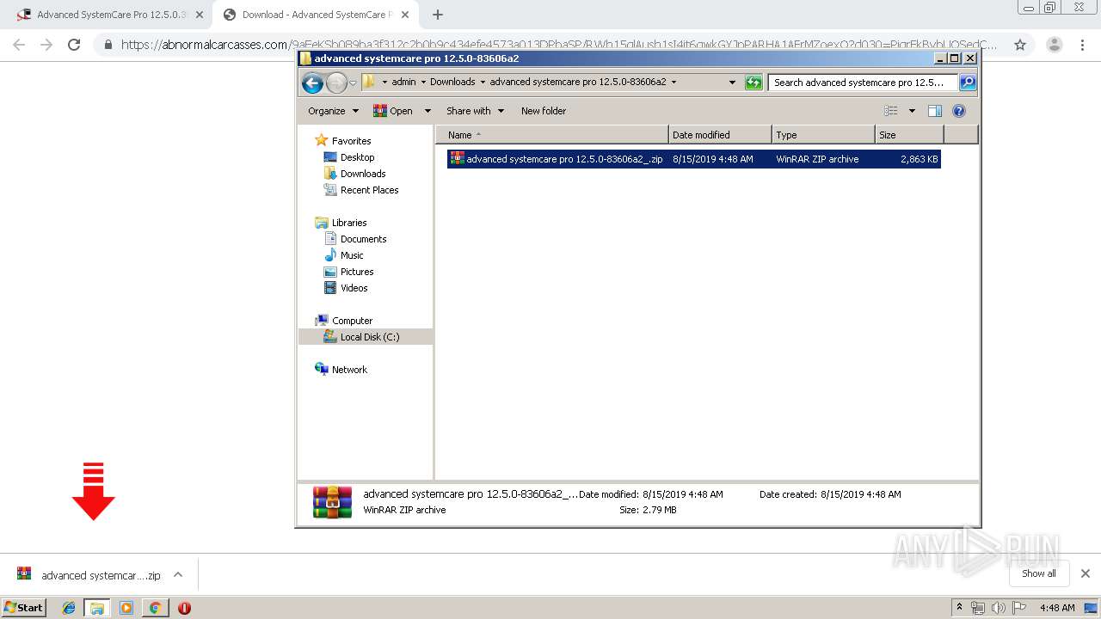Viewport: 1101px width, 619px height.
Task: Sort files by Date modified column
Action: [x=720, y=135]
